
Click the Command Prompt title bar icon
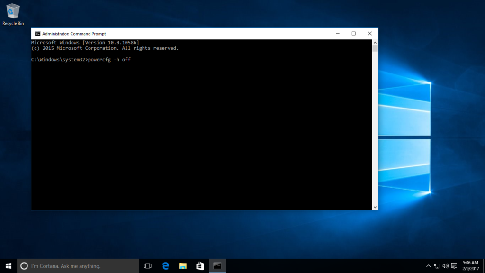click(37, 34)
